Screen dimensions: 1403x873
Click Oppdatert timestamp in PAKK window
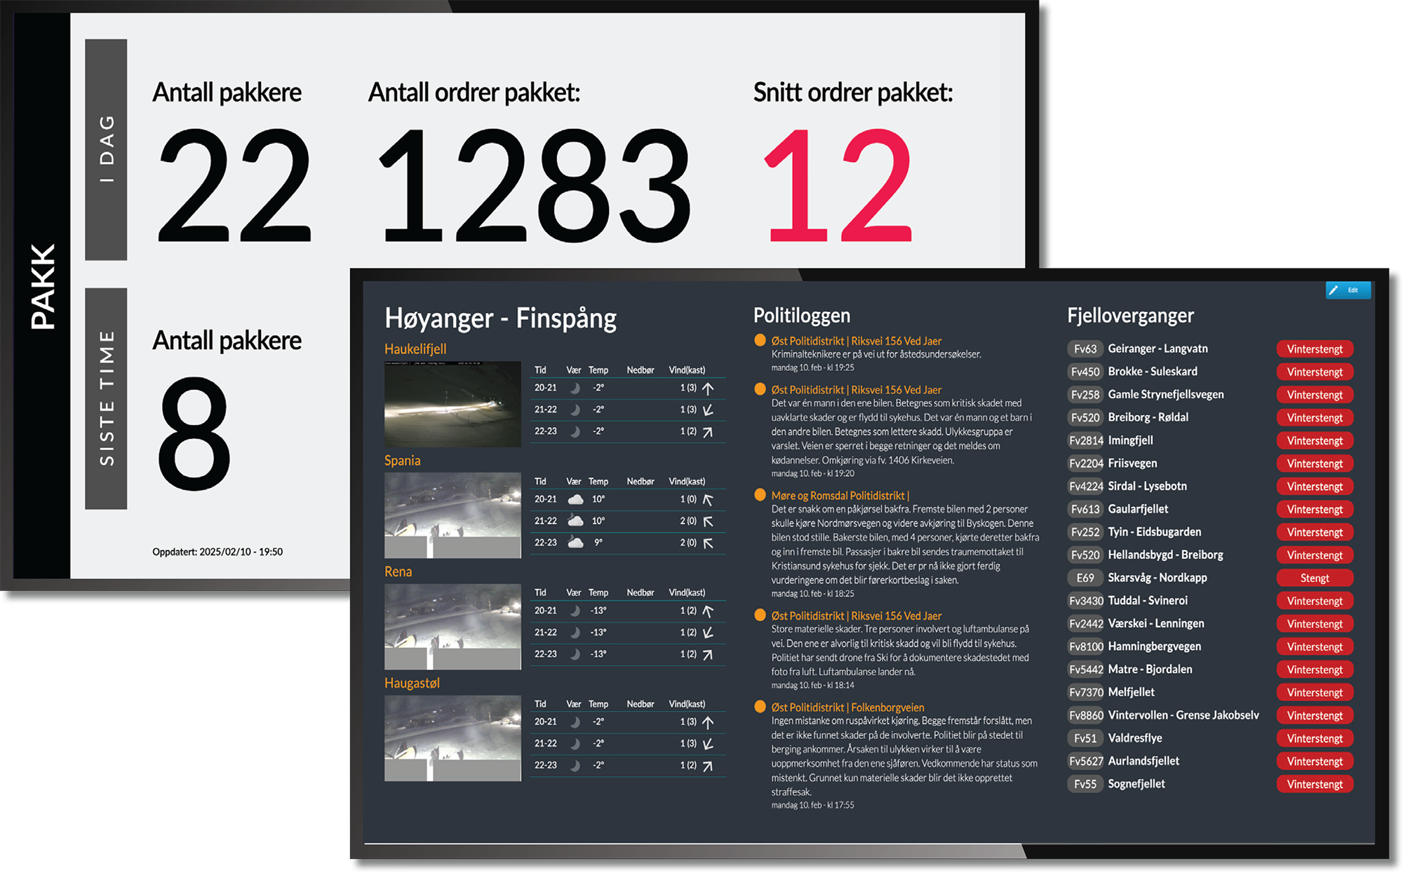(x=217, y=552)
